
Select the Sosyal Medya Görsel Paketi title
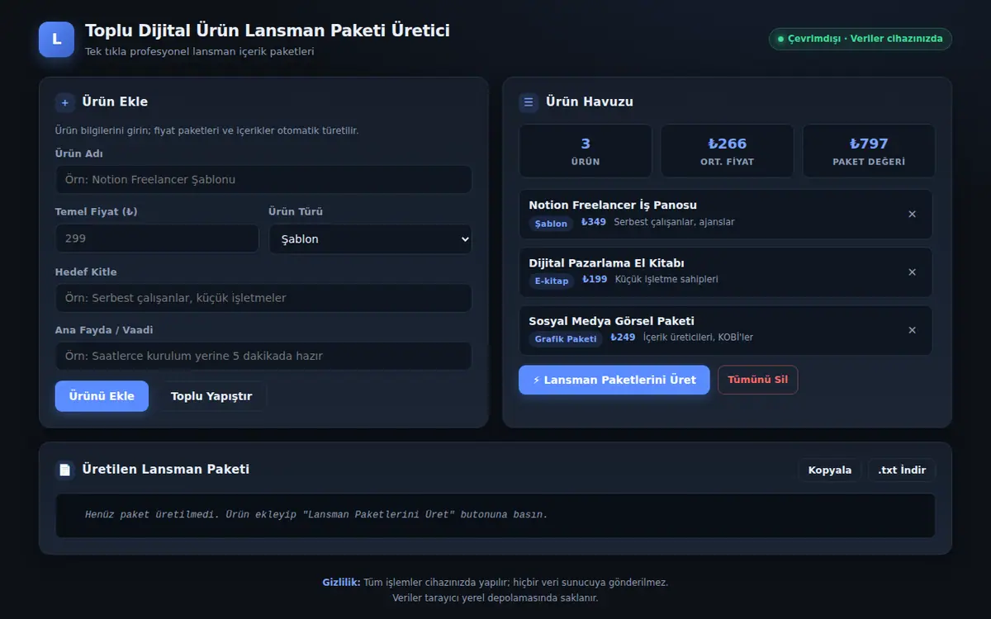611,321
